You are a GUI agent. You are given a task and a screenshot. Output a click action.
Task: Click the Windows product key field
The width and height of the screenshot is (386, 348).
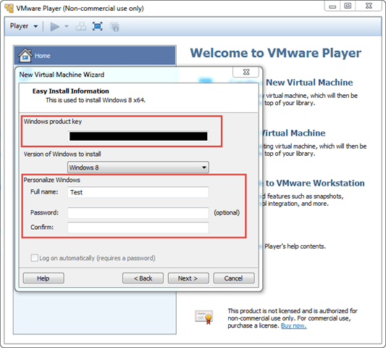(138, 136)
